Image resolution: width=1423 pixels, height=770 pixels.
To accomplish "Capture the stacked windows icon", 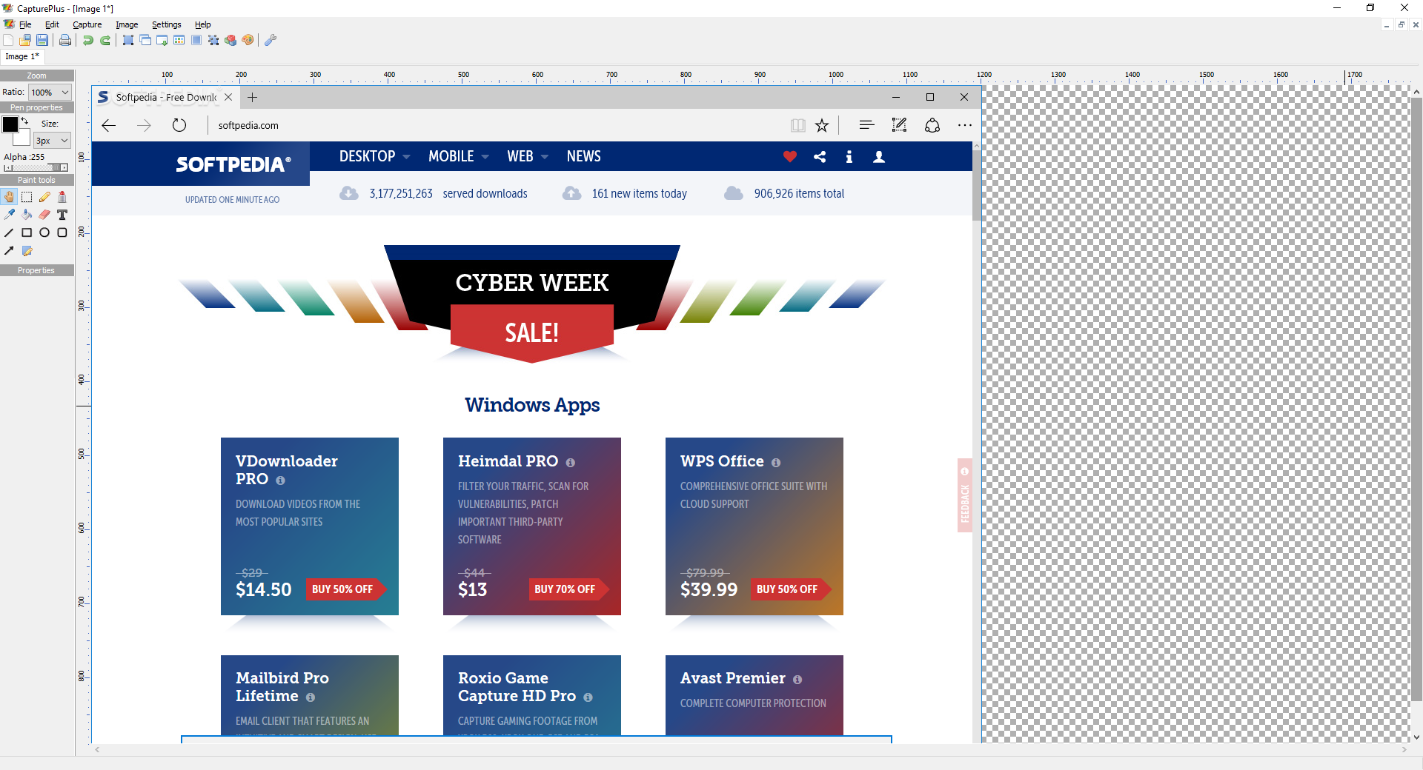I will point(145,40).
